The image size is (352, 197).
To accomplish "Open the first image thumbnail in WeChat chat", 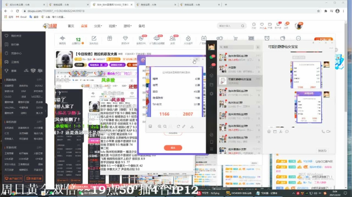I will pos(306,75).
